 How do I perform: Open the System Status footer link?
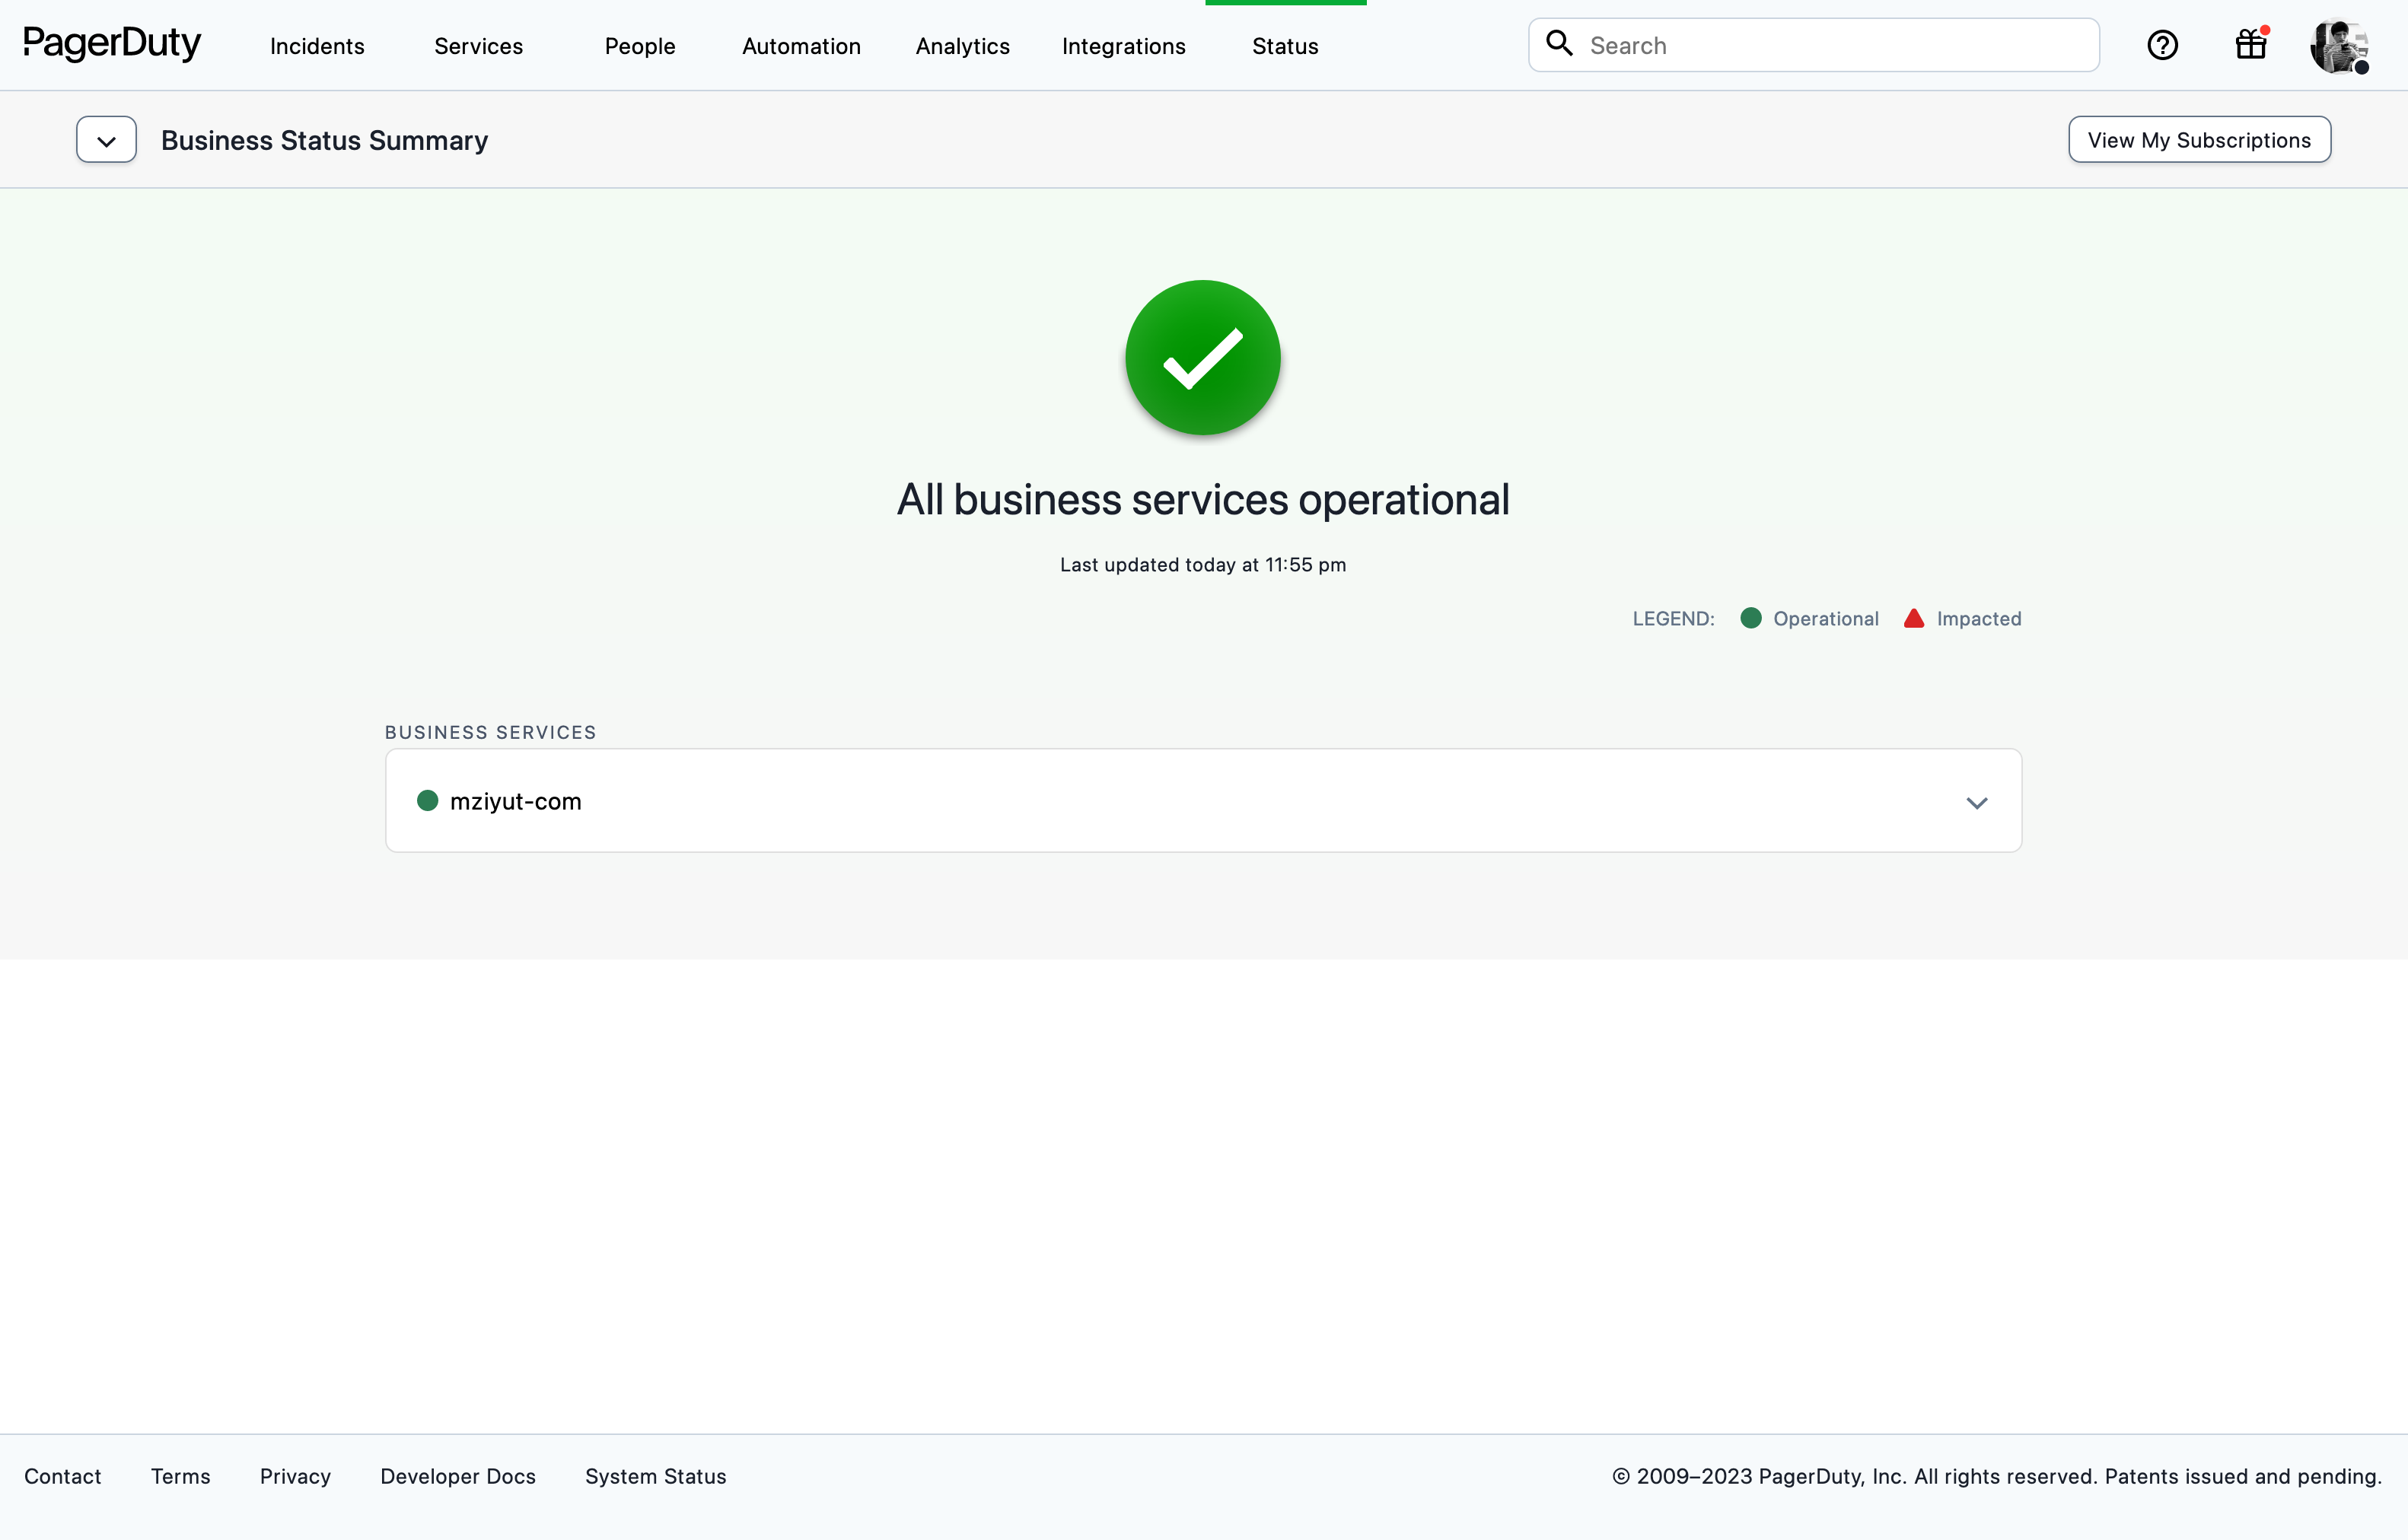click(656, 1476)
